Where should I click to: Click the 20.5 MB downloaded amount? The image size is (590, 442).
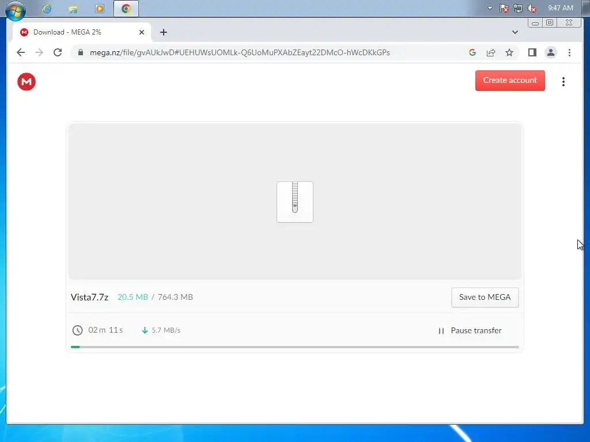click(133, 297)
